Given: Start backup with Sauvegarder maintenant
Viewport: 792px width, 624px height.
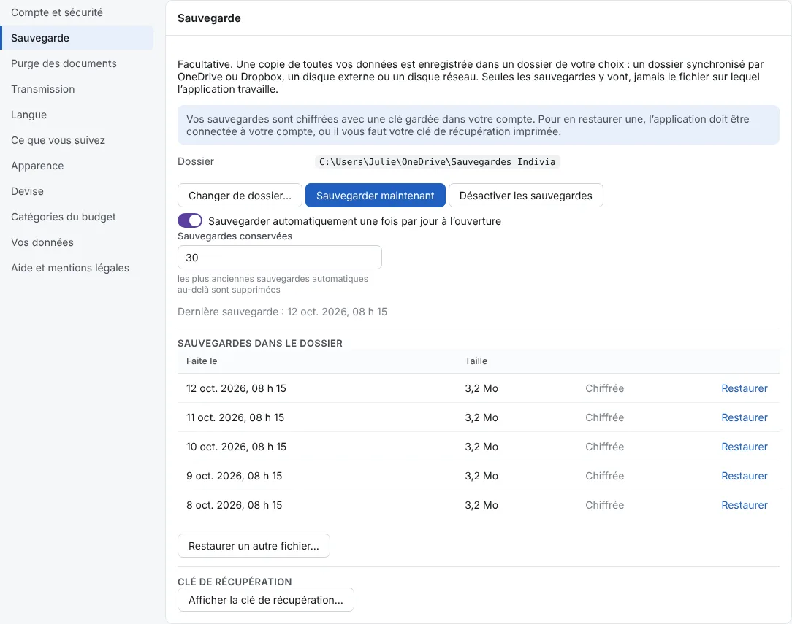Looking at the screenshot, I should (x=376, y=195).
